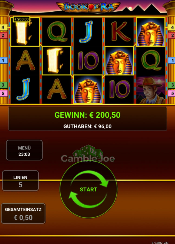The image size is (175, 244).
Task: Click the GUTHABEN balance display
Action: [x=87, y=126]
